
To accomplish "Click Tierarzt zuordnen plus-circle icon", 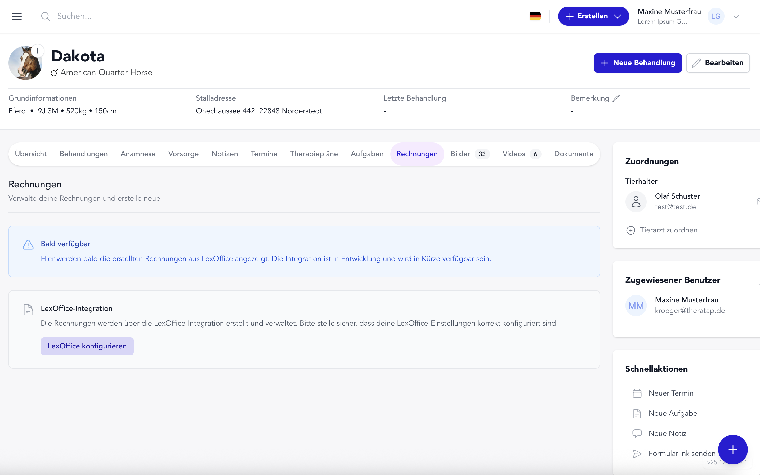I will [630, 230].
